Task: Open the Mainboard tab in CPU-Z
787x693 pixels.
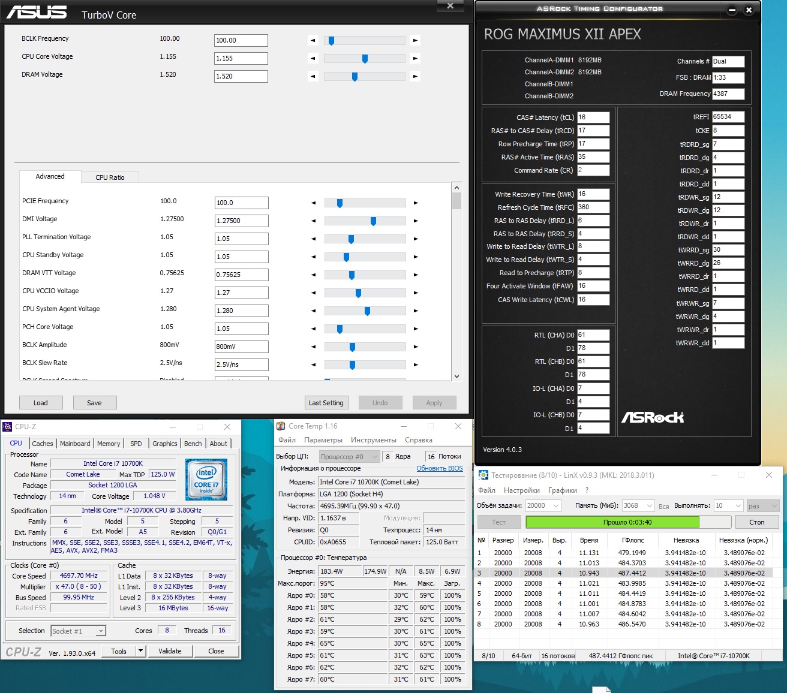Action: [x=75, y=444]
